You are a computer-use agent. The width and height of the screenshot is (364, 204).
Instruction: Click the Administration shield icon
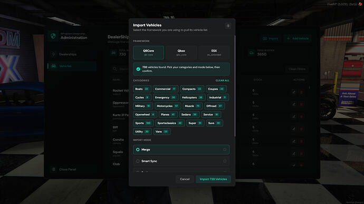pos(53,36)
